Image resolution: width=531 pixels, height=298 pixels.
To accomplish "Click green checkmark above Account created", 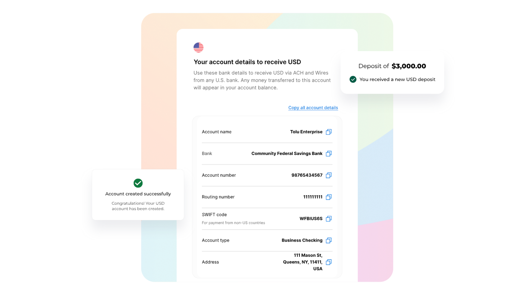I will pyautogui.click(x=138, y=183).
